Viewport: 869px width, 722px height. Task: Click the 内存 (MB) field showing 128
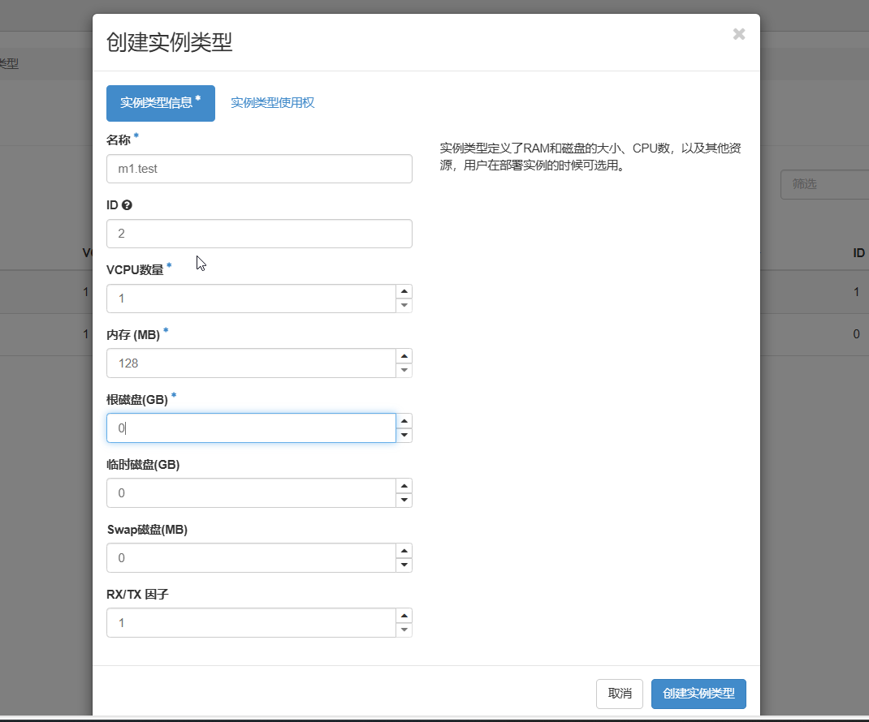click(x=251, y=363)
